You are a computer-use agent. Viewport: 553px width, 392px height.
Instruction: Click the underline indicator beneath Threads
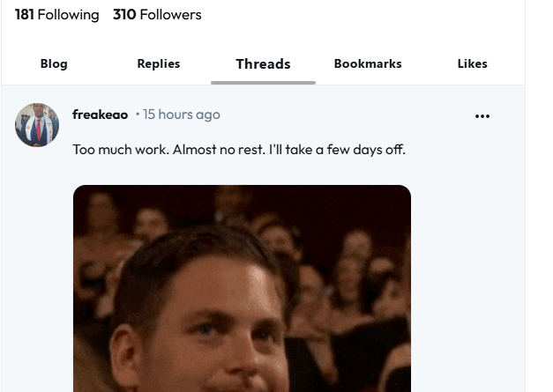tap(263, 83)
